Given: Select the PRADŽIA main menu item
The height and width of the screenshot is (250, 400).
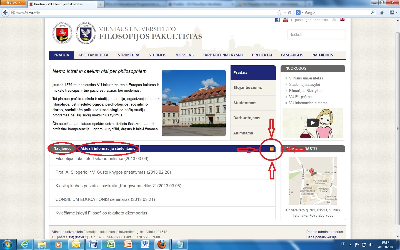Looking at the screenshot, I should [x=61, y=55].
